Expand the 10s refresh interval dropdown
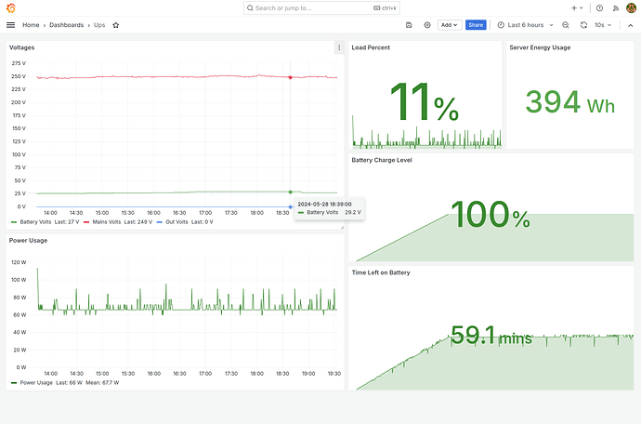Screen dimensions: 641x424 tap(604, 25)
